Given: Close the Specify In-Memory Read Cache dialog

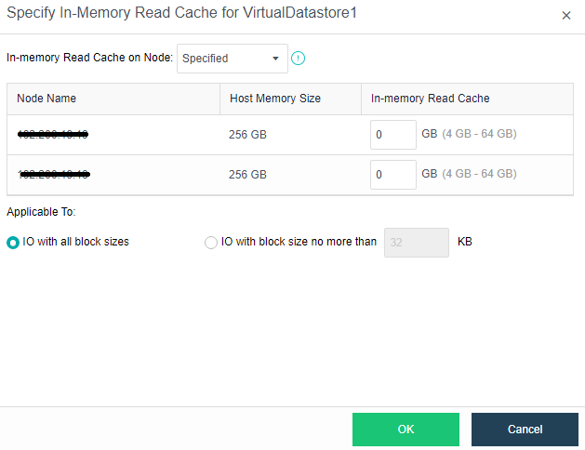Looking at the screenshot, I should coord(566,15).
